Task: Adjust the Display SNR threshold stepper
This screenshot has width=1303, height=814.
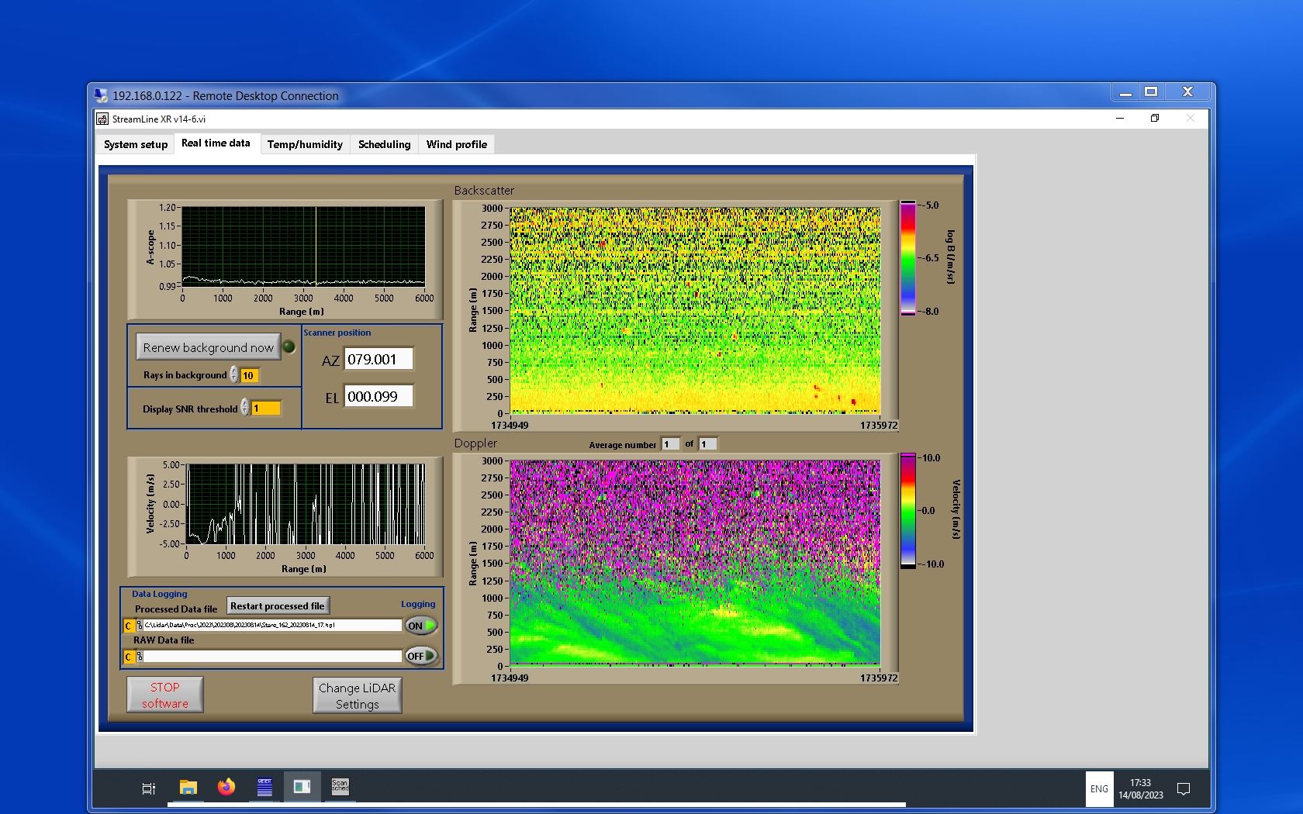Action: click(244, 408)
